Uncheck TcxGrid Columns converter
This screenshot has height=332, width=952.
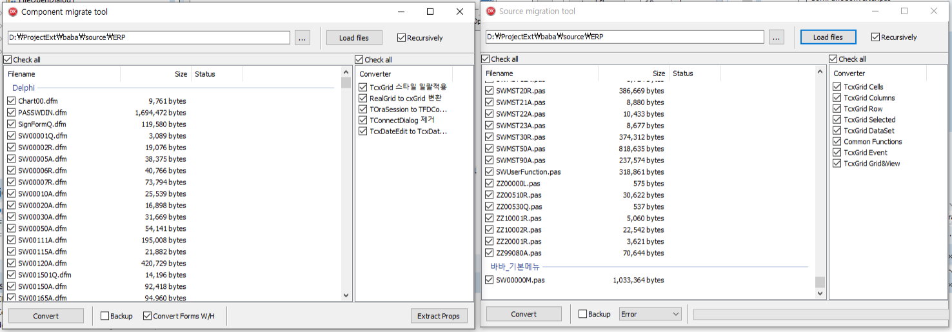[837, 97]
